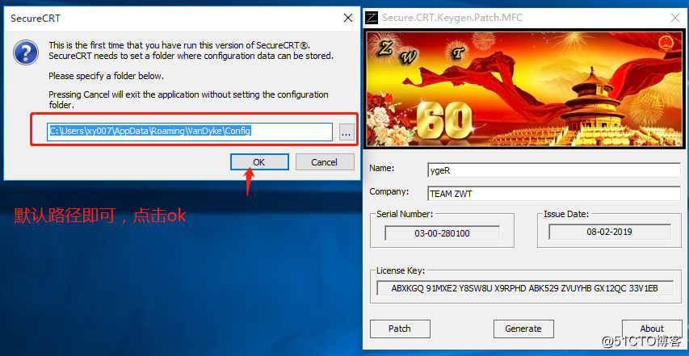Click the 'Please specify a folder below.' text
This screenshot has height=356, width=689.
coord(106,76)
